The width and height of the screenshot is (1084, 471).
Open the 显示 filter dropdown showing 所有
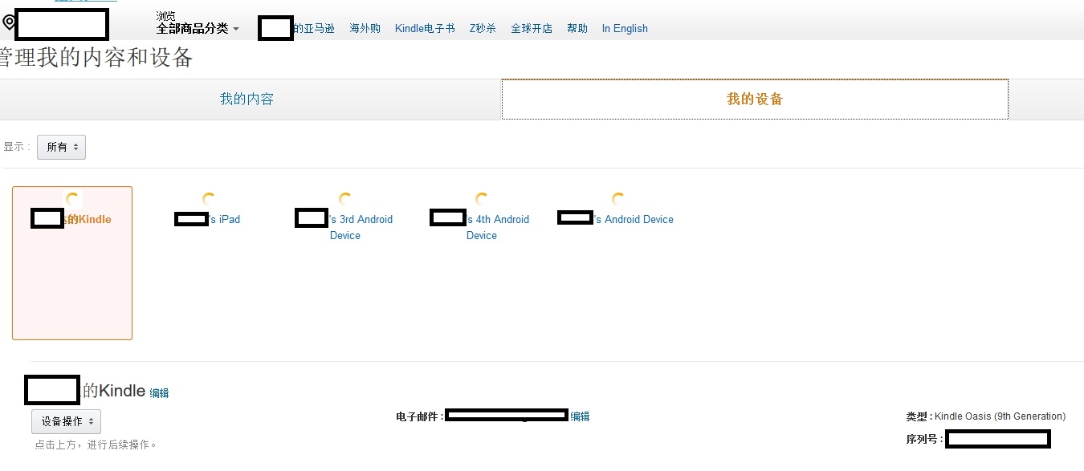click(61, 147)
